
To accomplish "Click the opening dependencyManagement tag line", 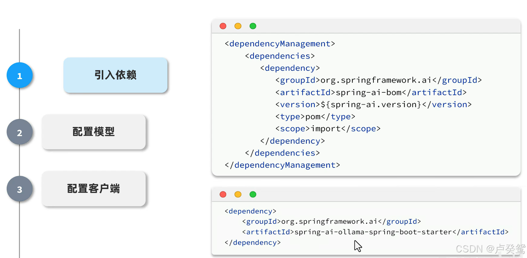I will [280, 44].
